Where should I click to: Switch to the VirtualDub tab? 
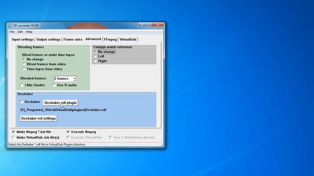[x=128, y=40]
